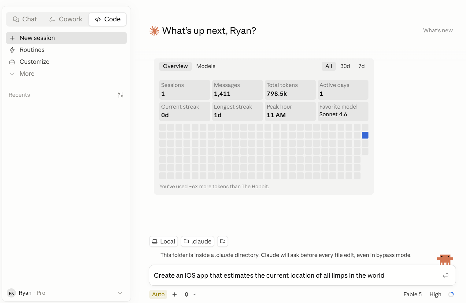Start a New session
The image size is (466, 303).
pos(66,38)
